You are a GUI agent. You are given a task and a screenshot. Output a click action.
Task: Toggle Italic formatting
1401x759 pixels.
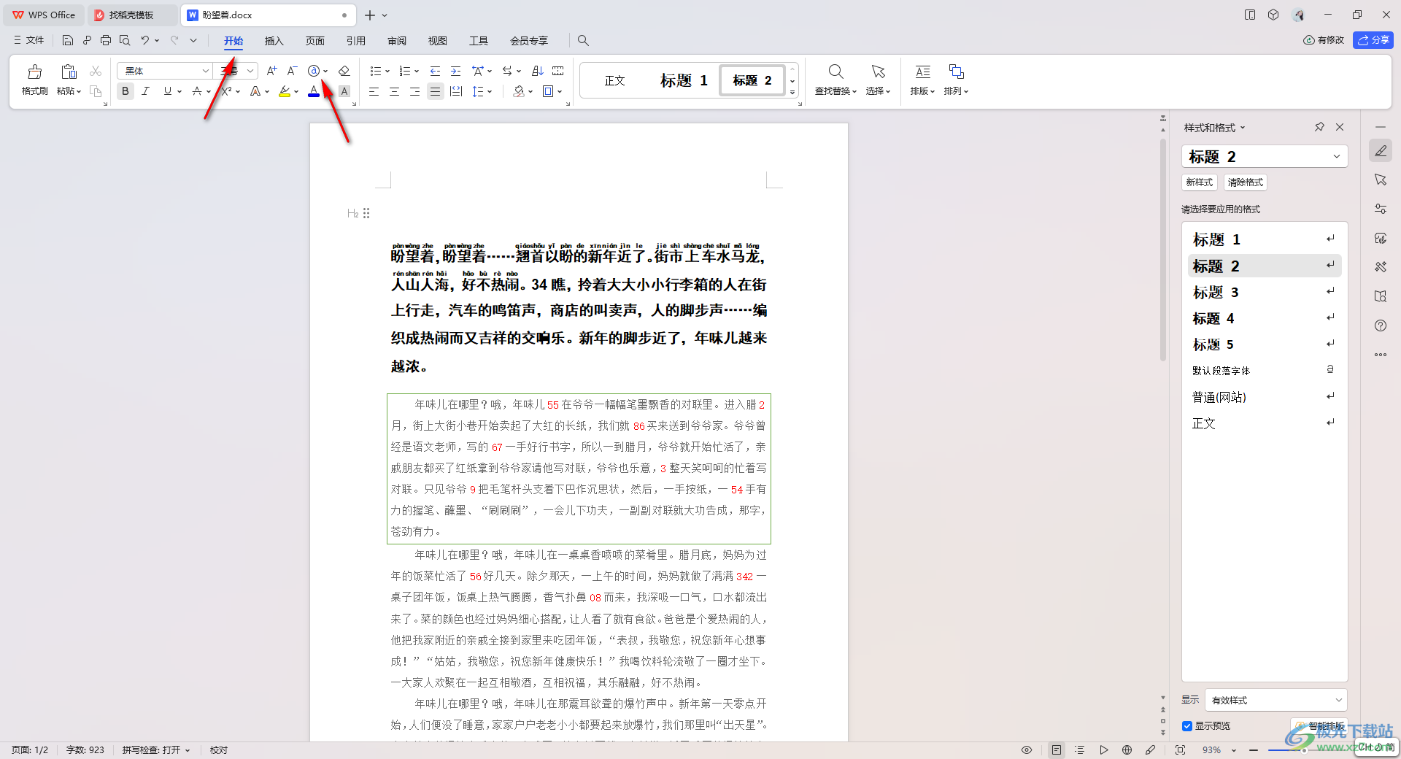click(146, 91)
